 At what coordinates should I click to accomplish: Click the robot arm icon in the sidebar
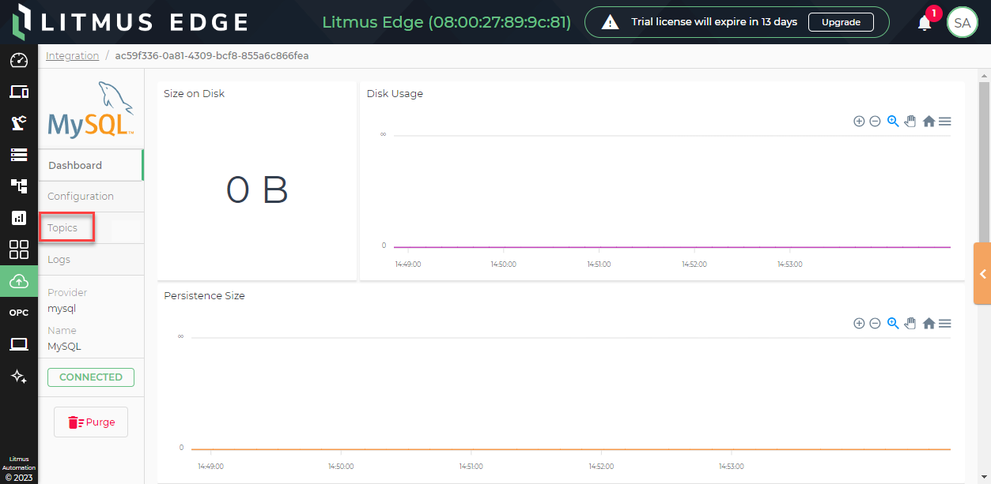(x=19, y=123)
